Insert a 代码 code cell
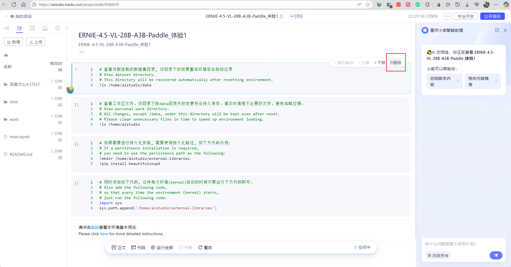 pos(138,247)
